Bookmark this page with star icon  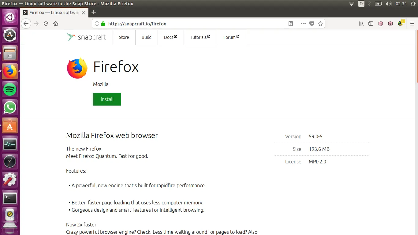click(320, 24)
